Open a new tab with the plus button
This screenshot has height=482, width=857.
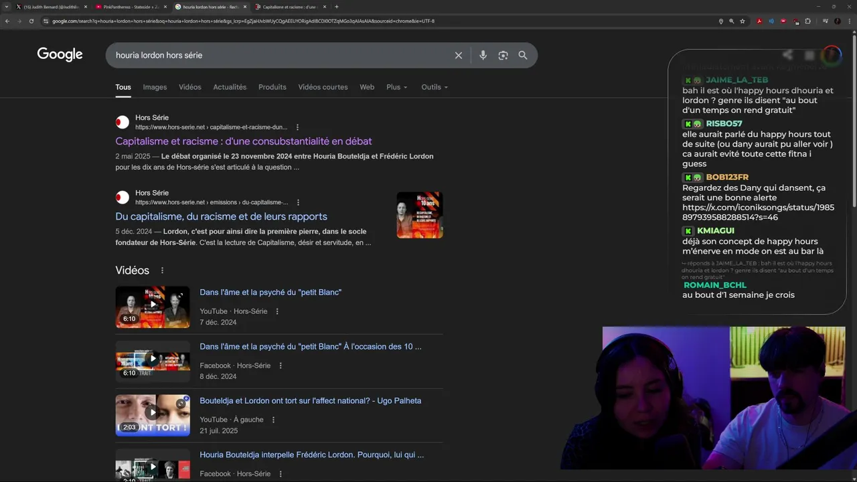(x=336, y=7)
